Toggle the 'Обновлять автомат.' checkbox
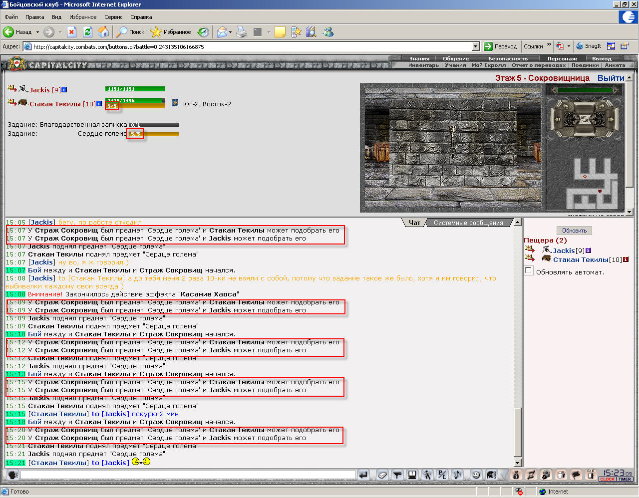This screenshot has height=498, width=639. [x=529, y=270]
